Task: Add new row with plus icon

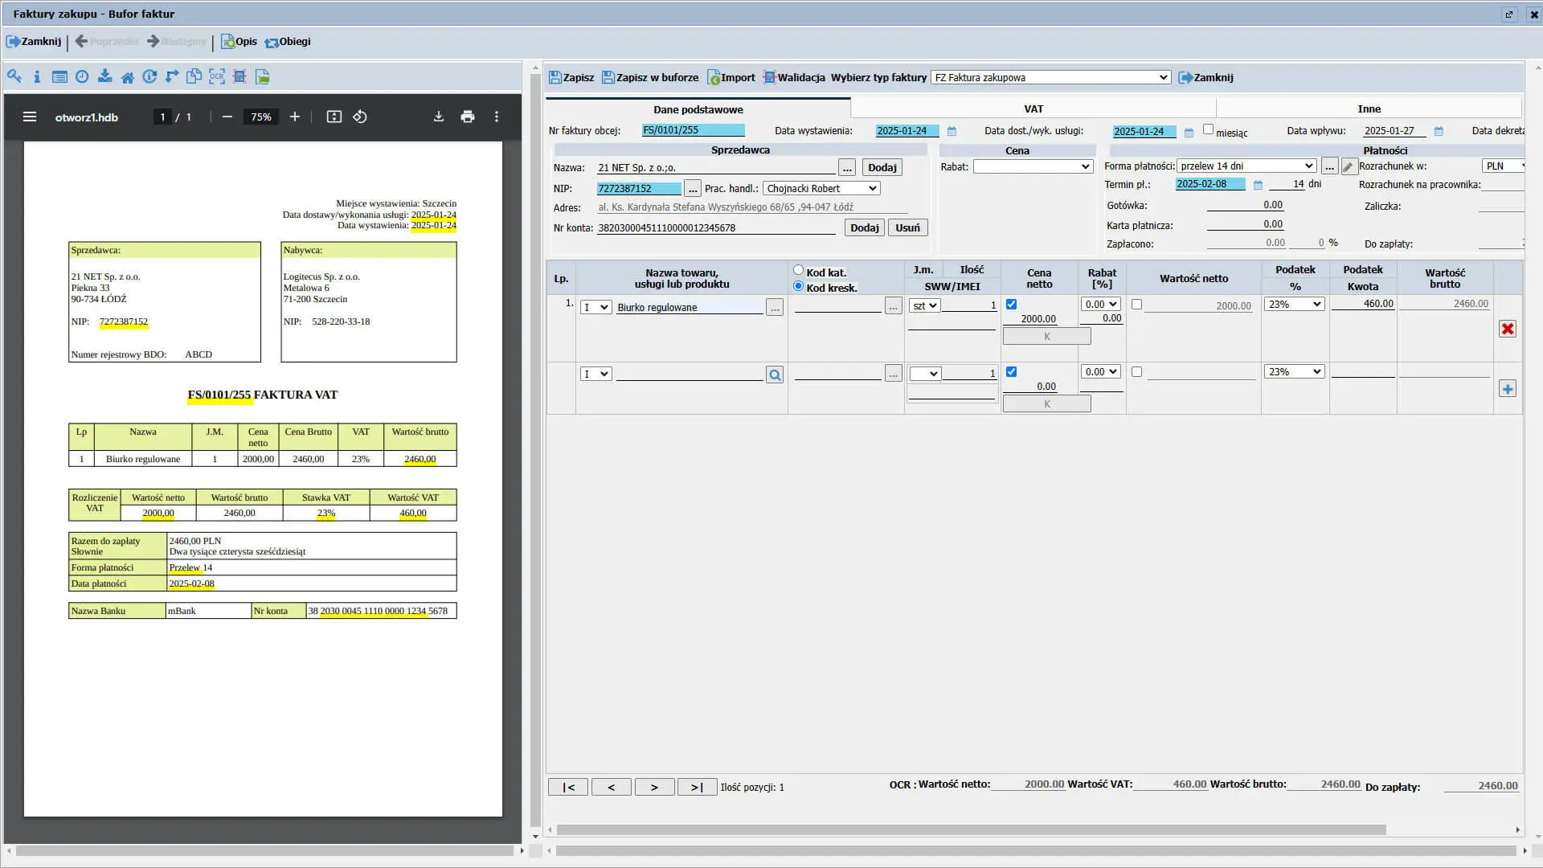Action: tap(1508, 390)
